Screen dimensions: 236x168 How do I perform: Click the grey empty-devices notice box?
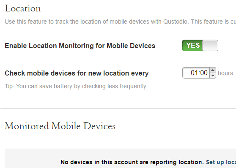[x=120, y=158]
